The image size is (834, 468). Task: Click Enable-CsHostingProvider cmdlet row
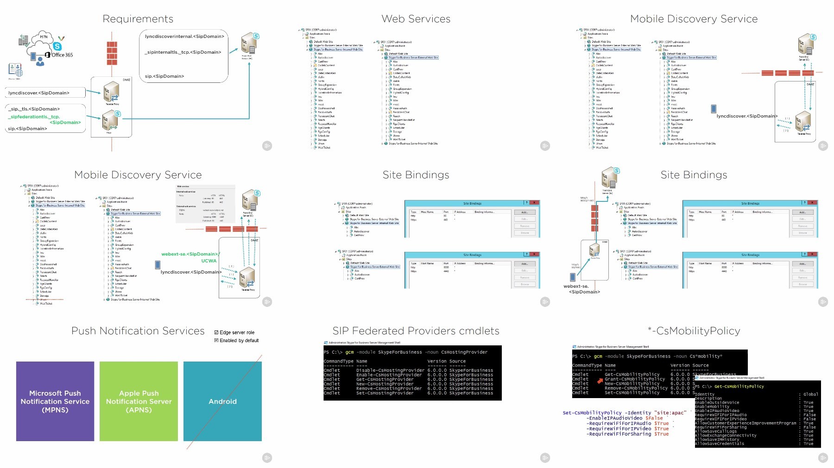408,375
